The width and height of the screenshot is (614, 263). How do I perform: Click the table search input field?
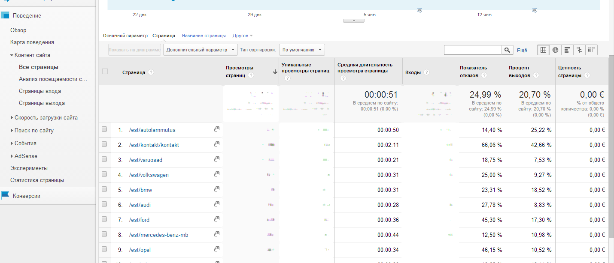click(472, 50)
